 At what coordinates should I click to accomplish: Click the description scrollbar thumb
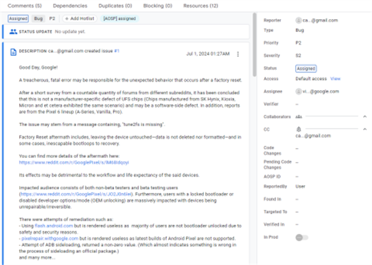coord(255,45)
